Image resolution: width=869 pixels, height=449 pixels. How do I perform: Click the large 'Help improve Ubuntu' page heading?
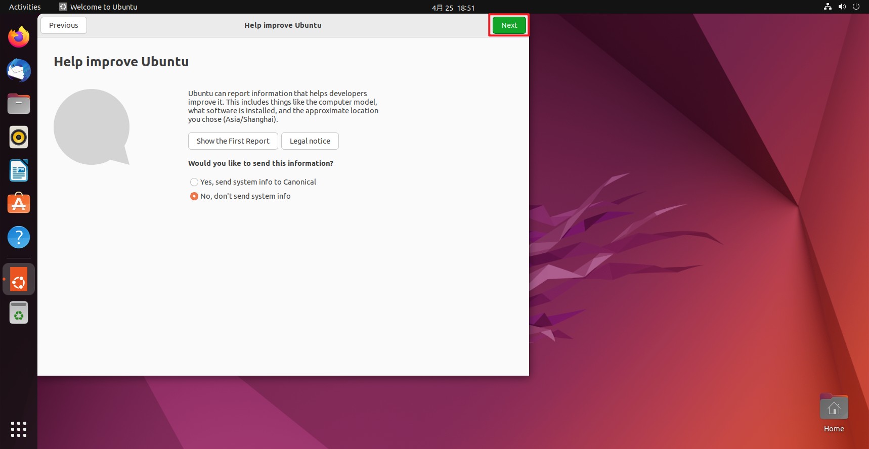pos(121,62)
